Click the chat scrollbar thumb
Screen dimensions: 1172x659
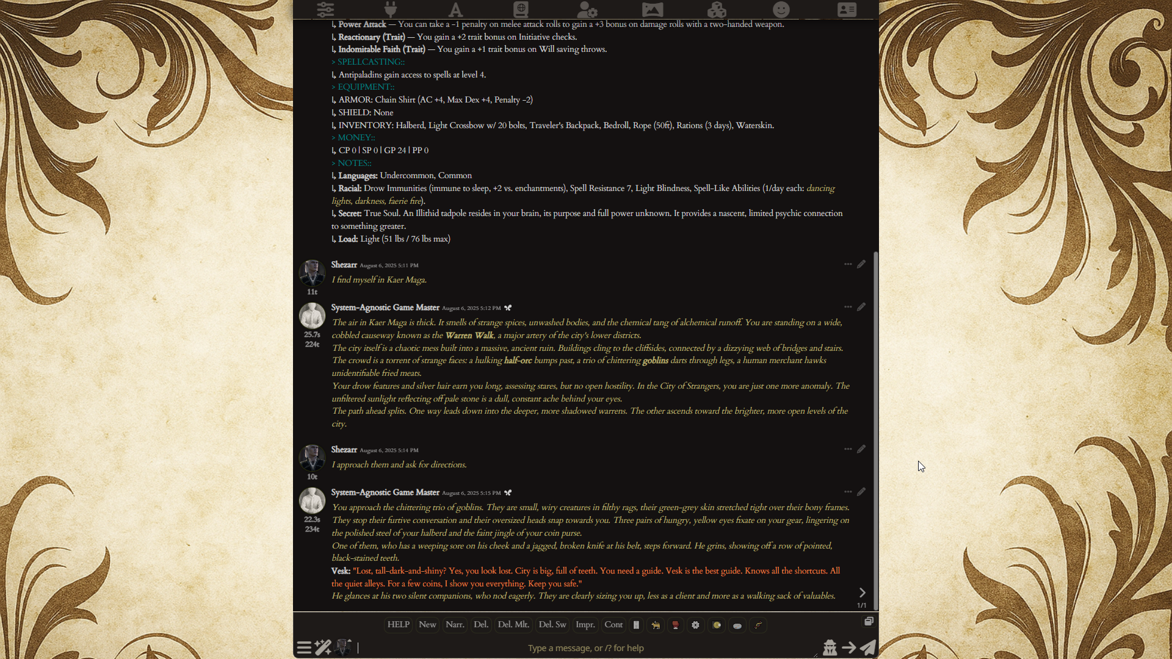click(x=876, y=430)
